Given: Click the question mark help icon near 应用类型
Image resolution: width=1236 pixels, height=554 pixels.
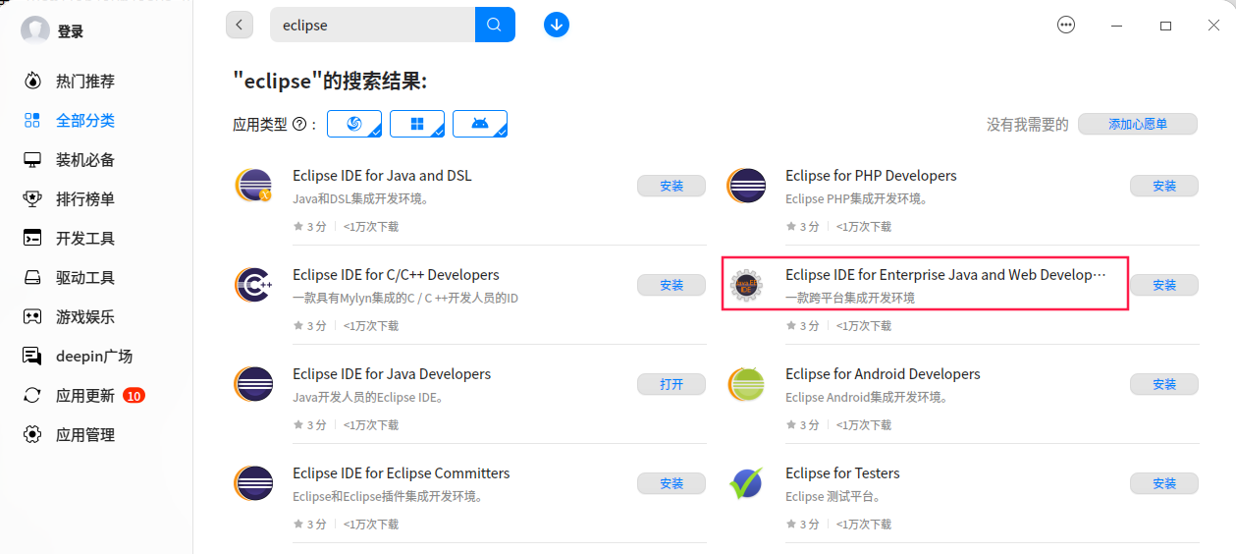Looking at the screenshot, I should (299, 125).
